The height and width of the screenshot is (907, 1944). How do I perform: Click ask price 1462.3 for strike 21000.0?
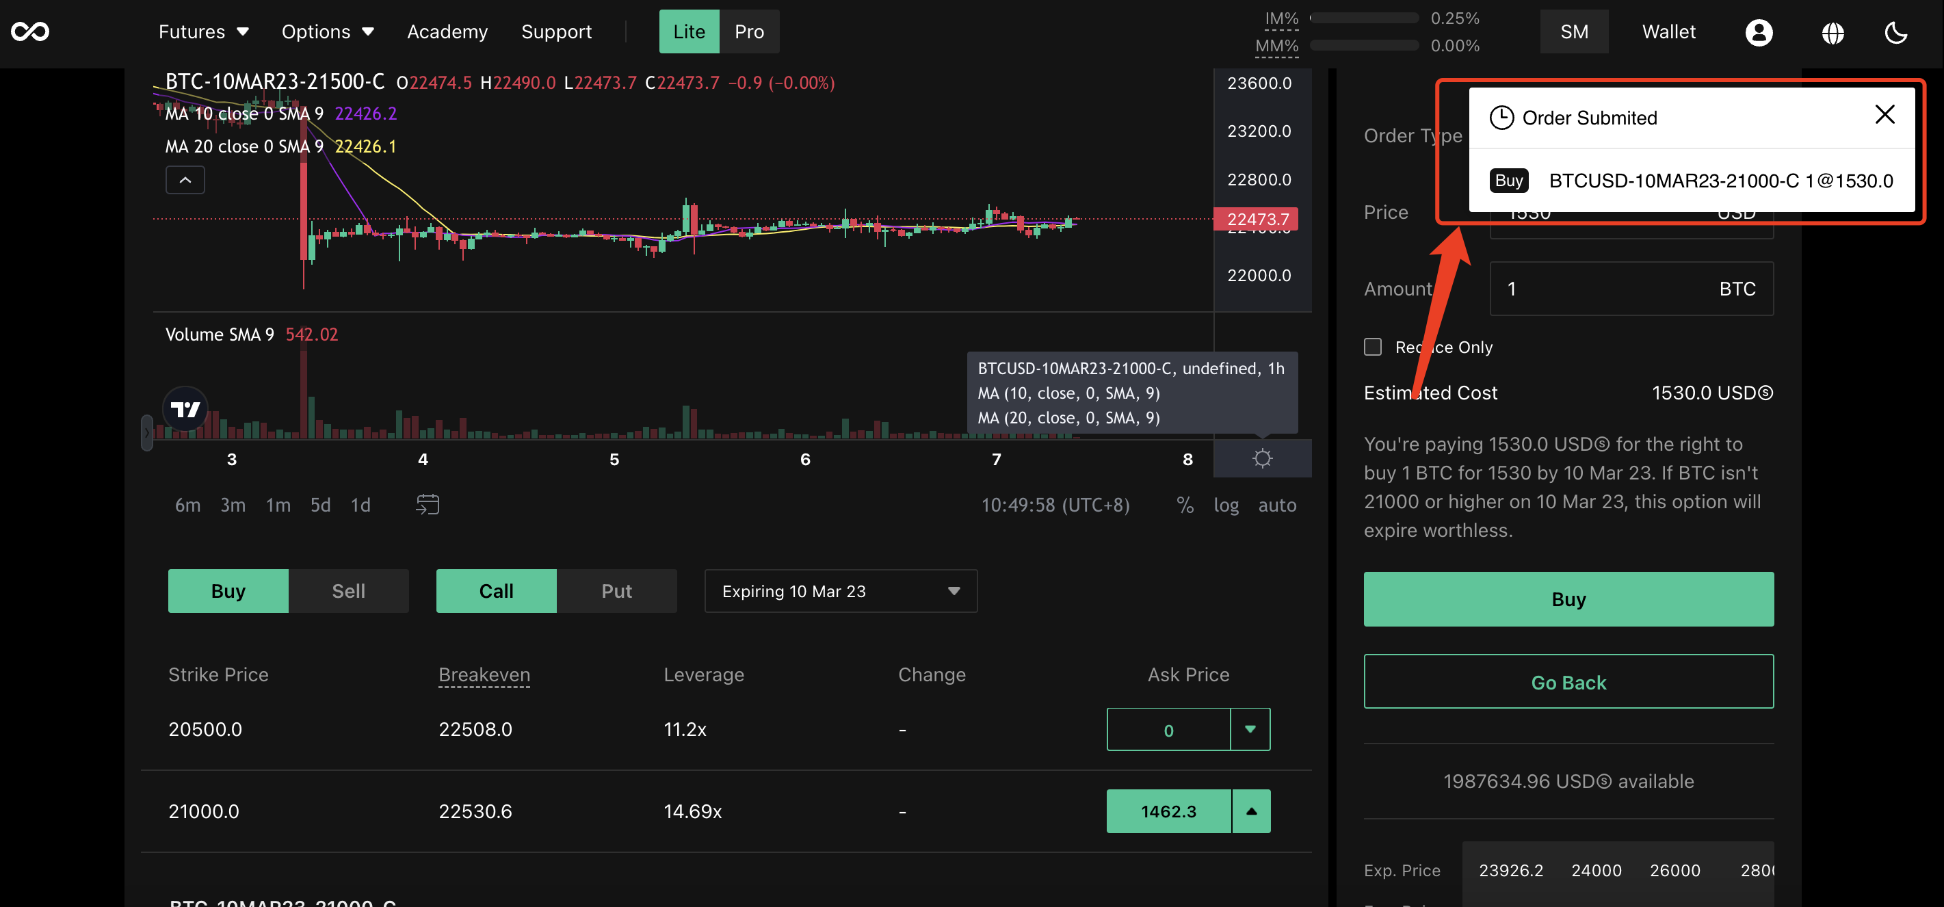pyautogui.click(x=1168, y=811)
